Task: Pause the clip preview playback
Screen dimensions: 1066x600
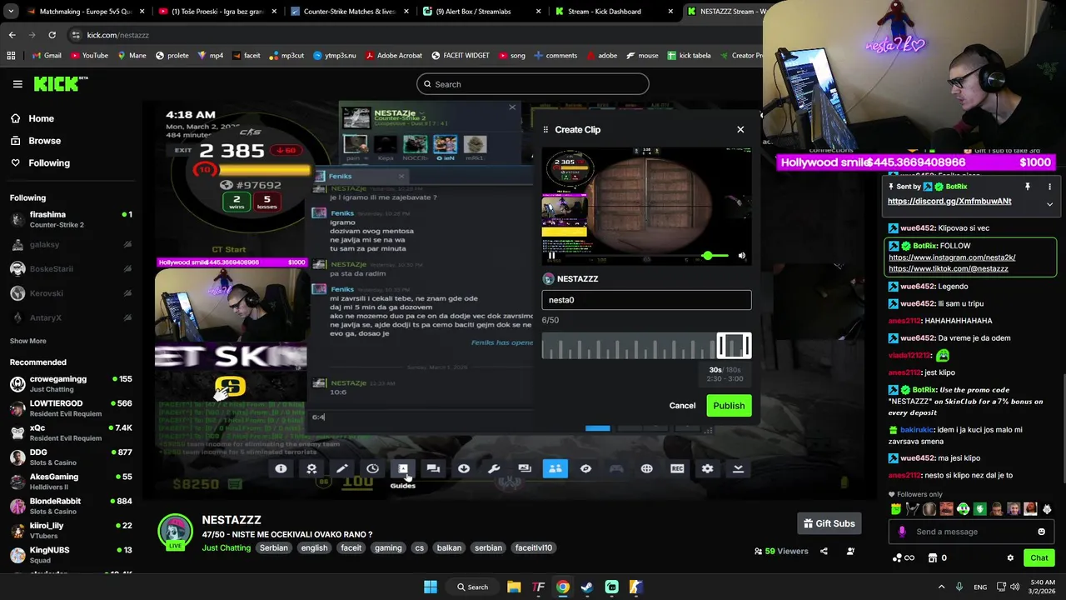Action: pos(551,256)
